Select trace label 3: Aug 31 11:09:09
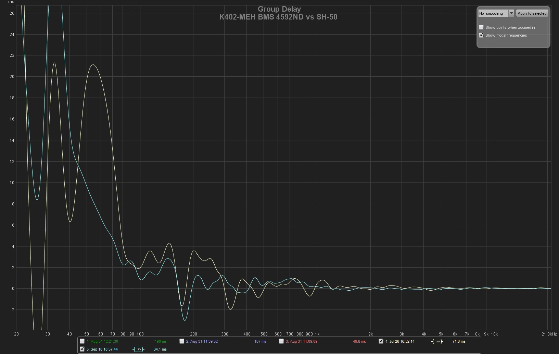 [x=302, y=341]
